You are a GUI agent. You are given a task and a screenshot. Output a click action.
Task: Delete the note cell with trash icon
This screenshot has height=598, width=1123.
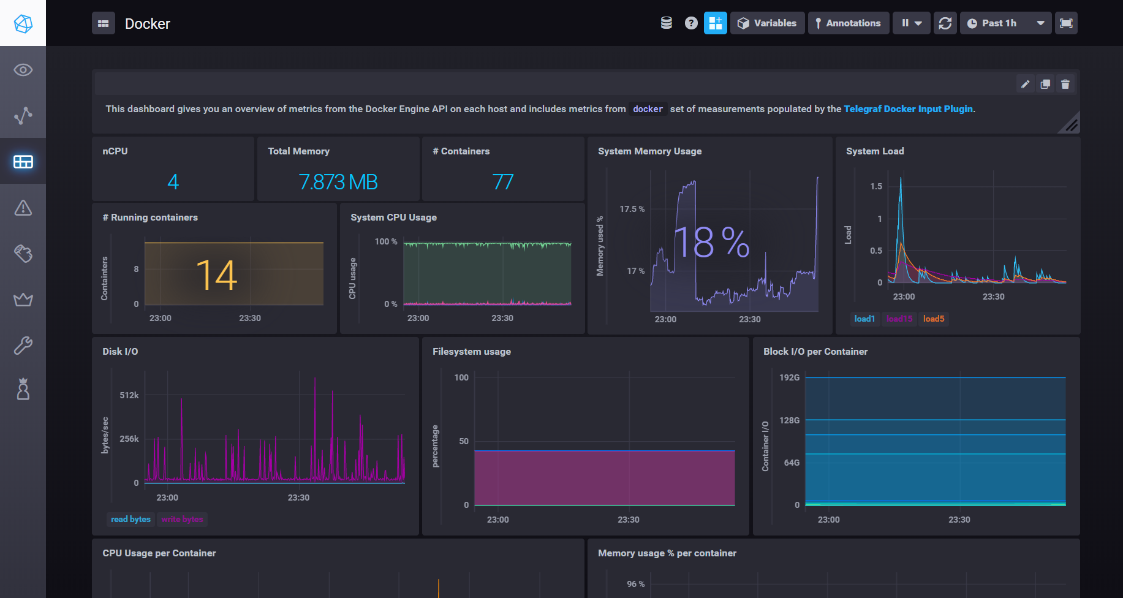[1065, 84]
